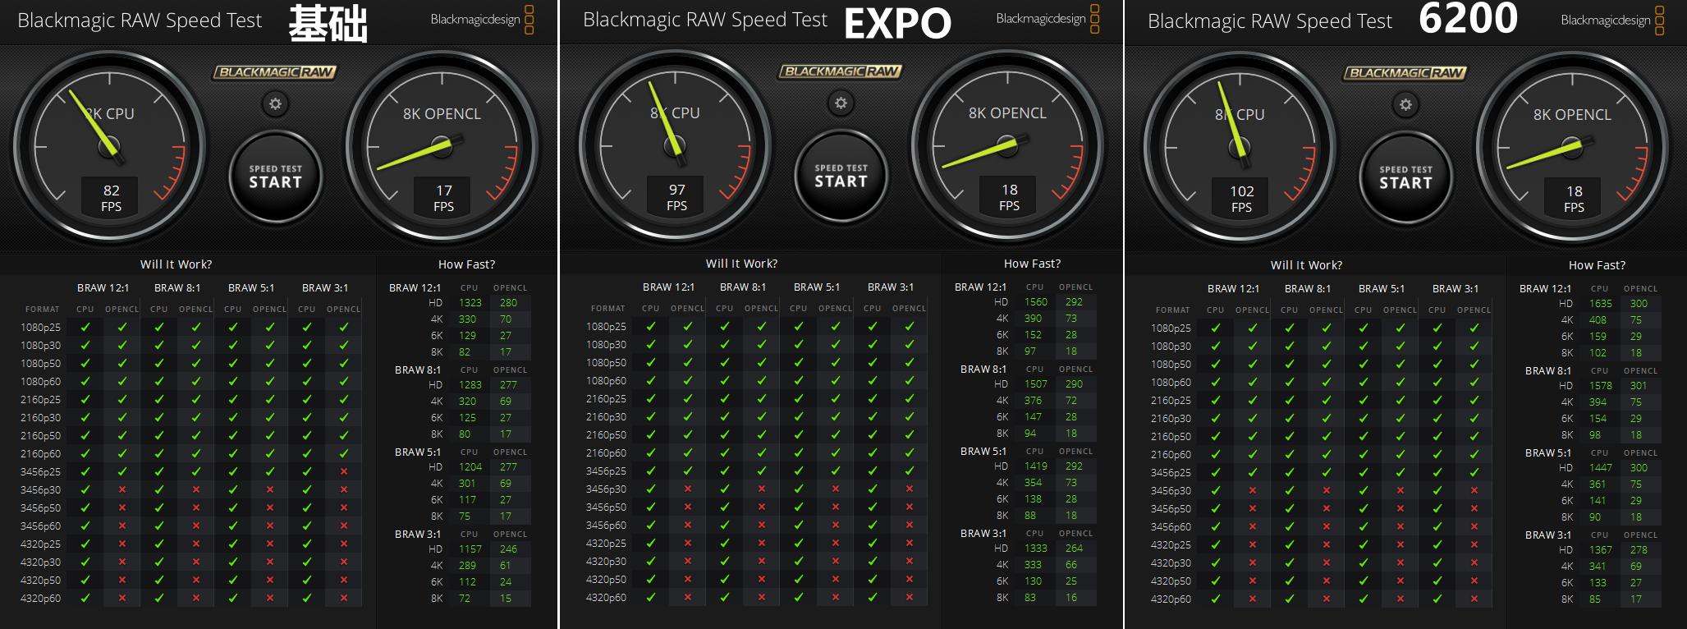Click the value 246 in the 基础 window
1687x629 pixels.
coord(509,549)
